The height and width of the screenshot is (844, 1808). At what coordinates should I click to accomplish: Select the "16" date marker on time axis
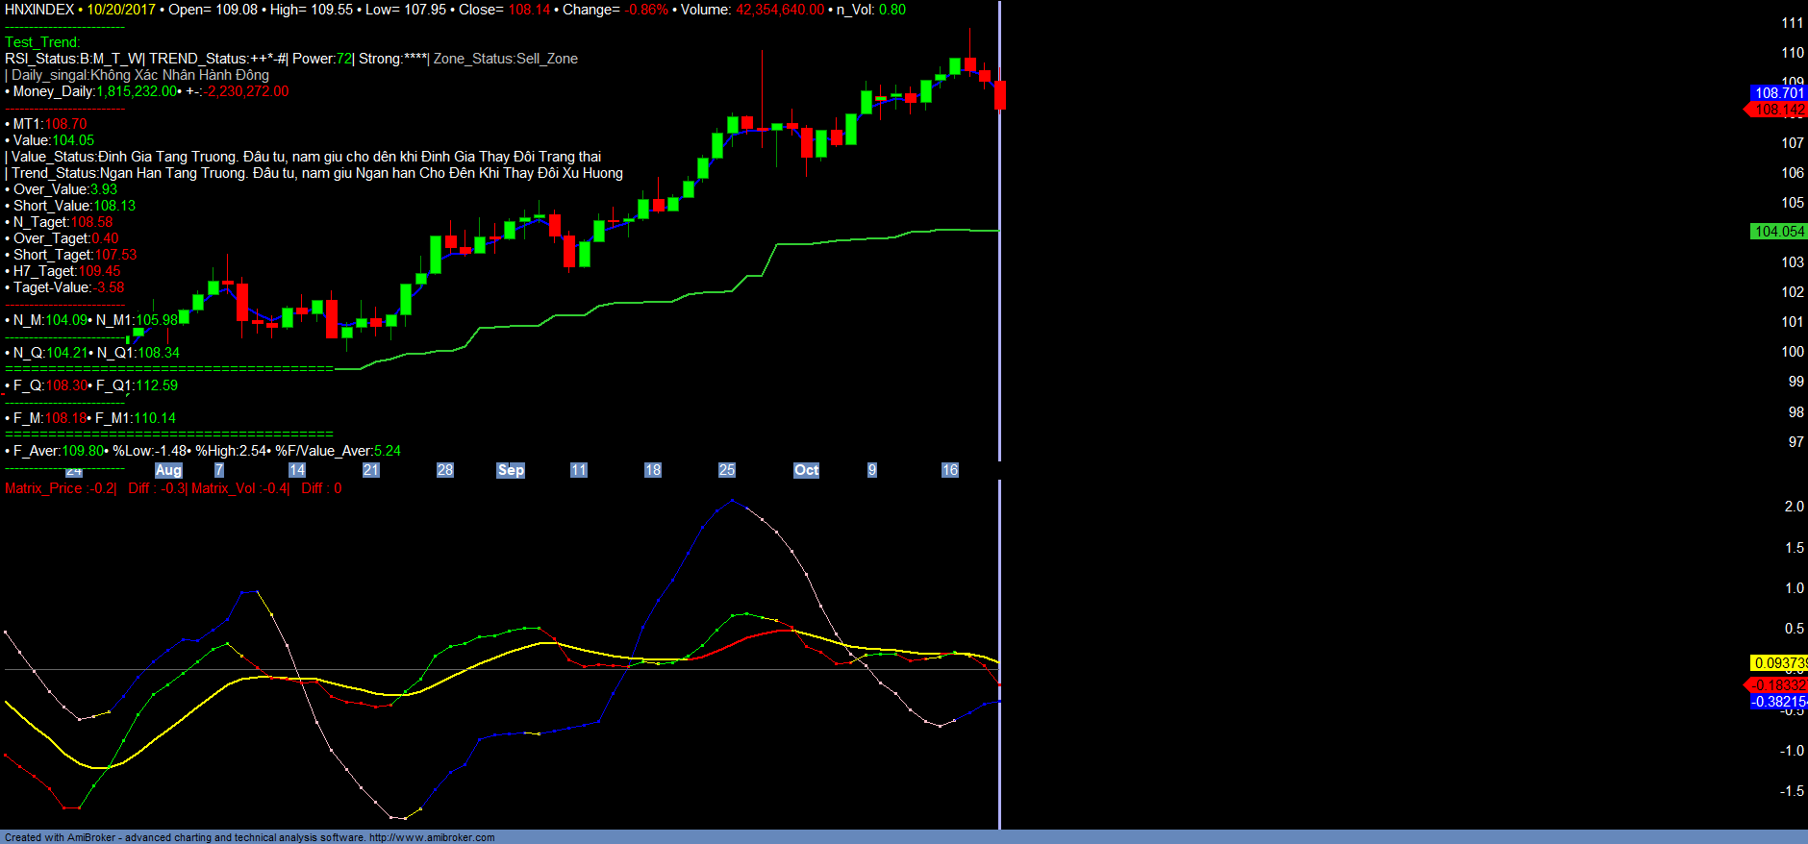pos(949,470)
